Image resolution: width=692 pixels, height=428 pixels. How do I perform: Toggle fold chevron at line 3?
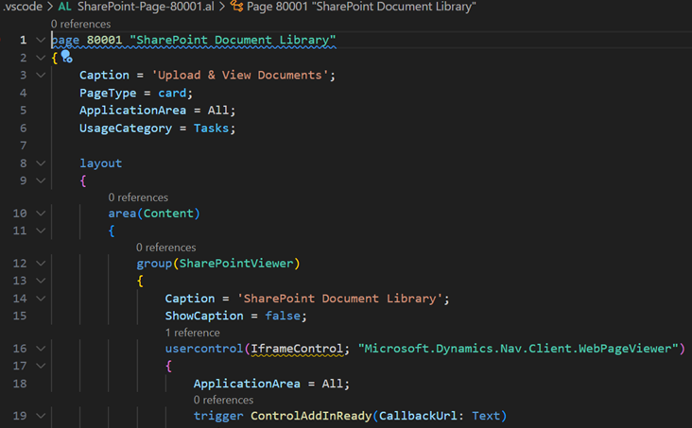[x=41, y=76]
